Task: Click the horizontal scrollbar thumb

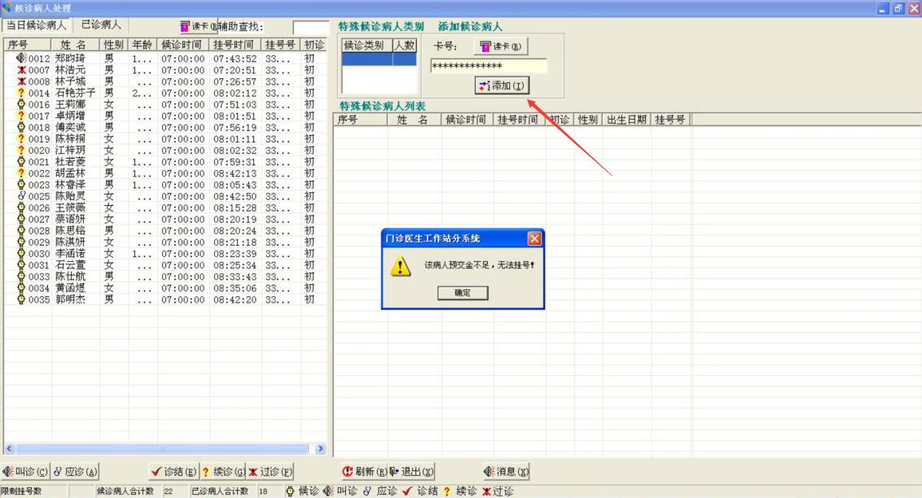Action: coord(162,448)
